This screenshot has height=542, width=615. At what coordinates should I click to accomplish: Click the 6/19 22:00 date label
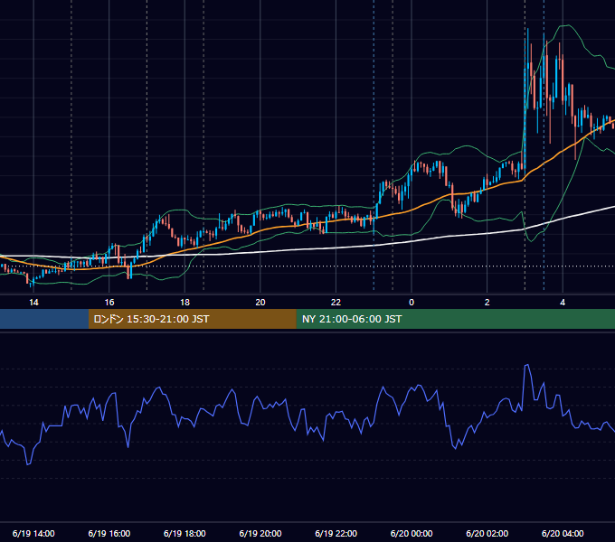[336, 533]
